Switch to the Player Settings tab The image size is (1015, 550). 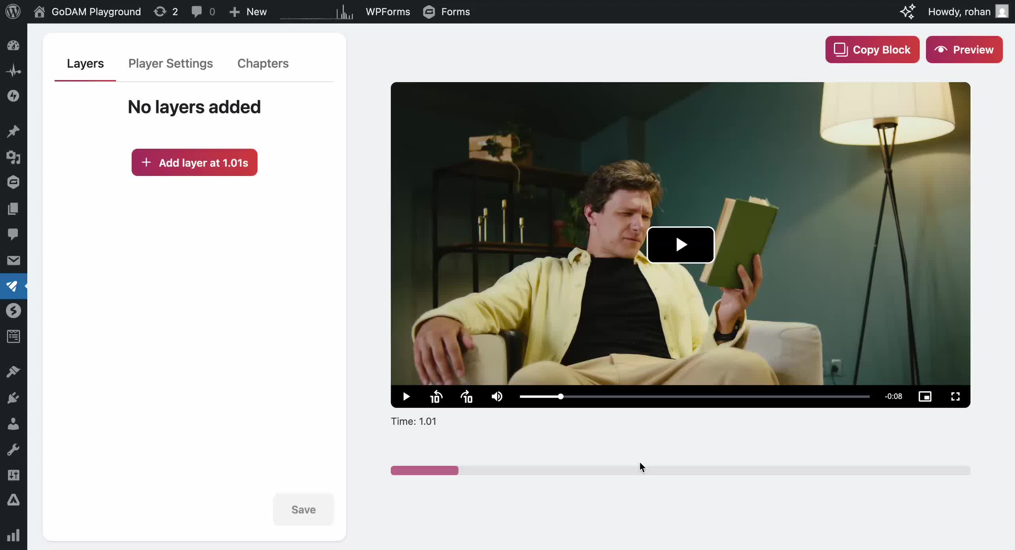tap(170, 63)
